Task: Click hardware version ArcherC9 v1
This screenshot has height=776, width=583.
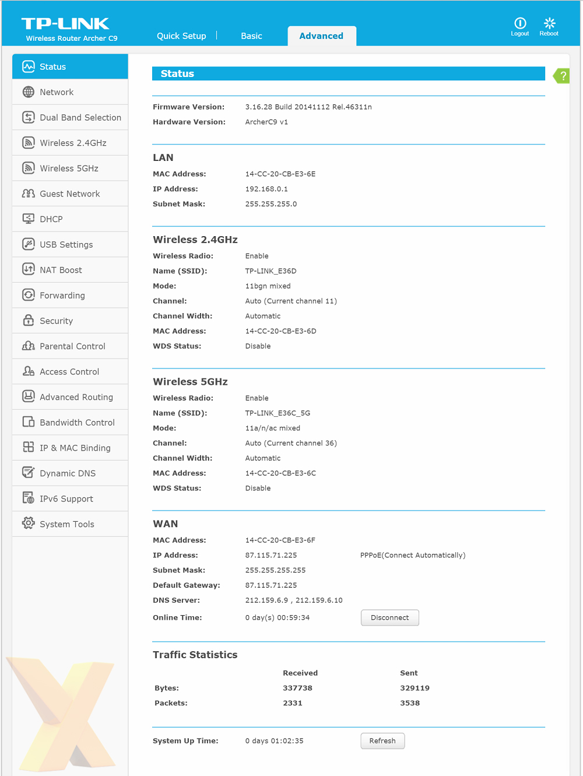Action: pos(266,122)
